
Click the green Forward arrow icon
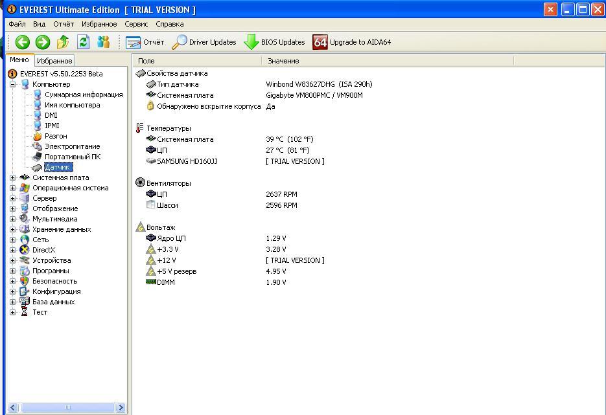pyautogui.click(x=43, y=42)
